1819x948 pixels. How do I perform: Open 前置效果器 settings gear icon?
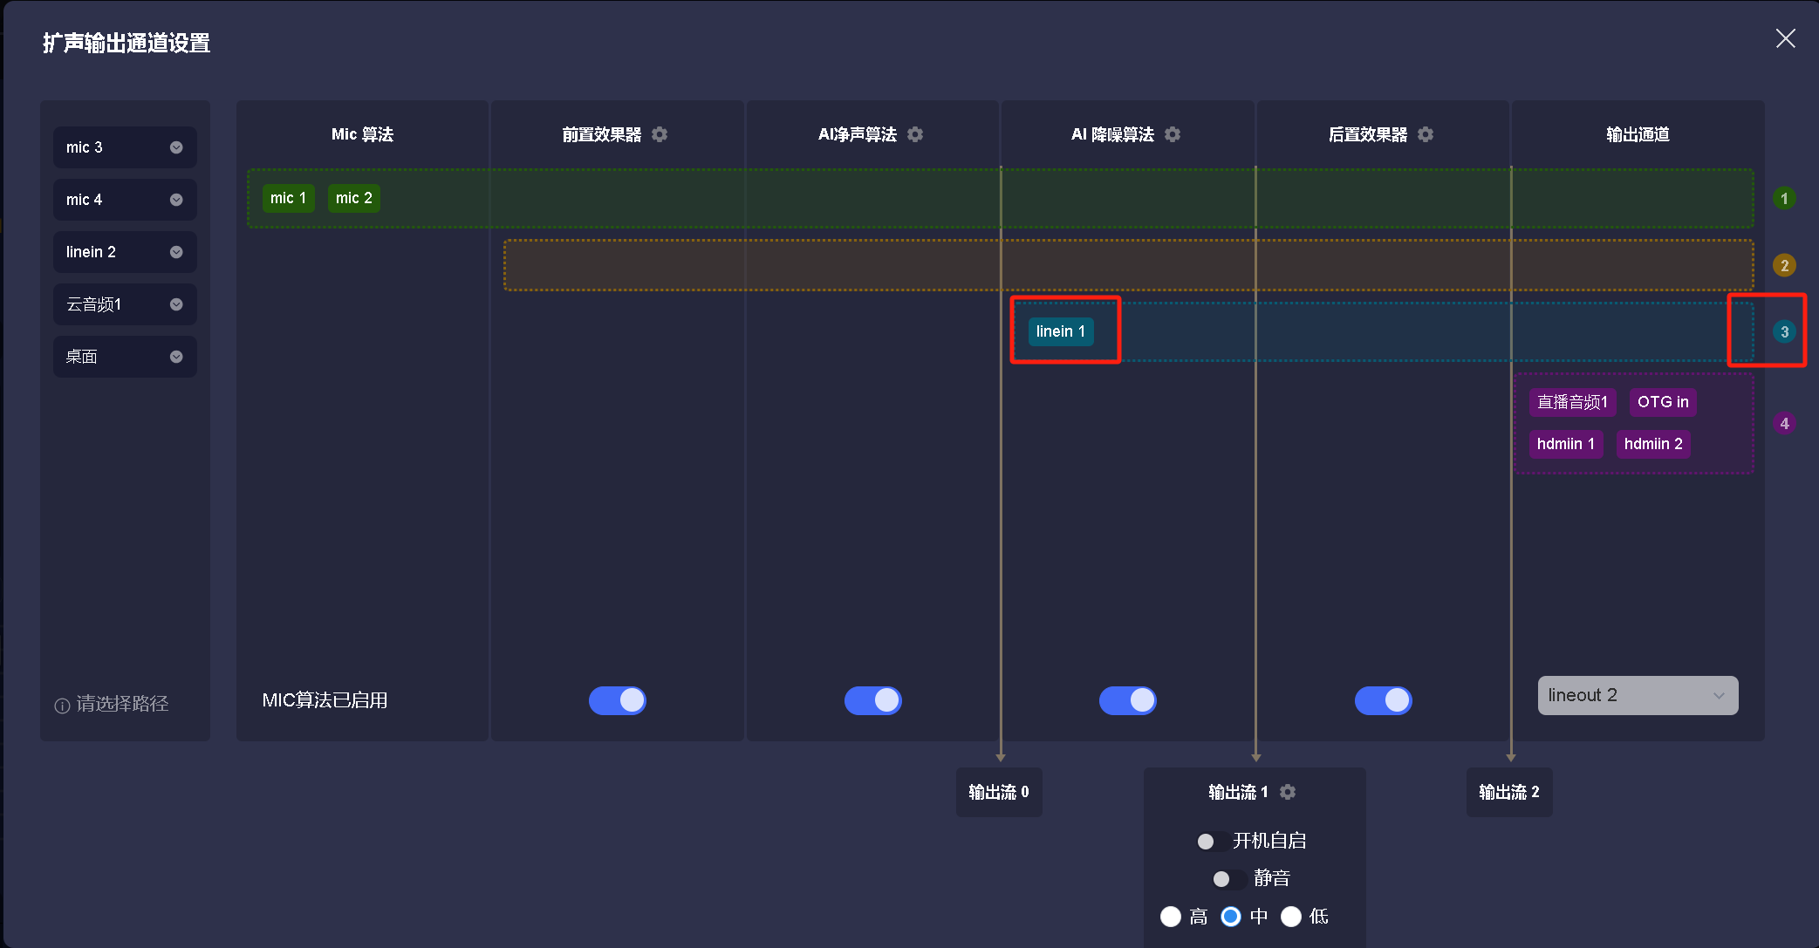660,134
